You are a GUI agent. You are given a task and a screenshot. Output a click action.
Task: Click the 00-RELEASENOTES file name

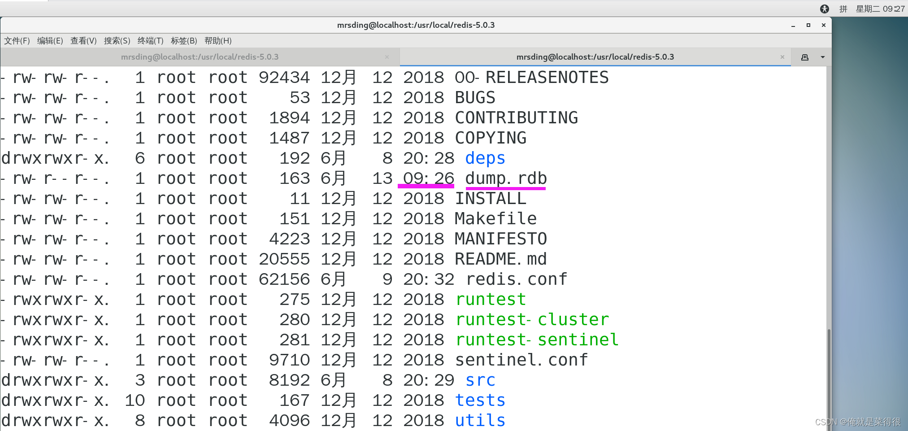tap(532, 78)
